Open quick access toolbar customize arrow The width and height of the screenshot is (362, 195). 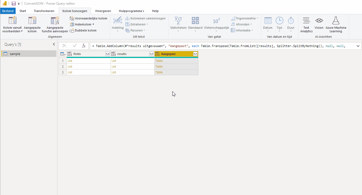pyautogui.click(x=19, y=4)
